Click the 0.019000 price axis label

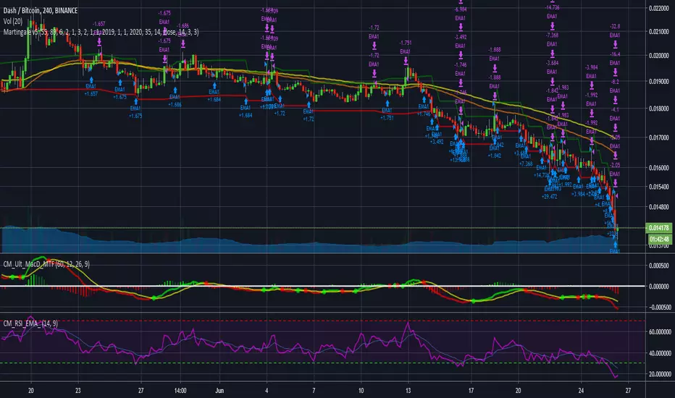pyautogui.click(x=658, y=81)
